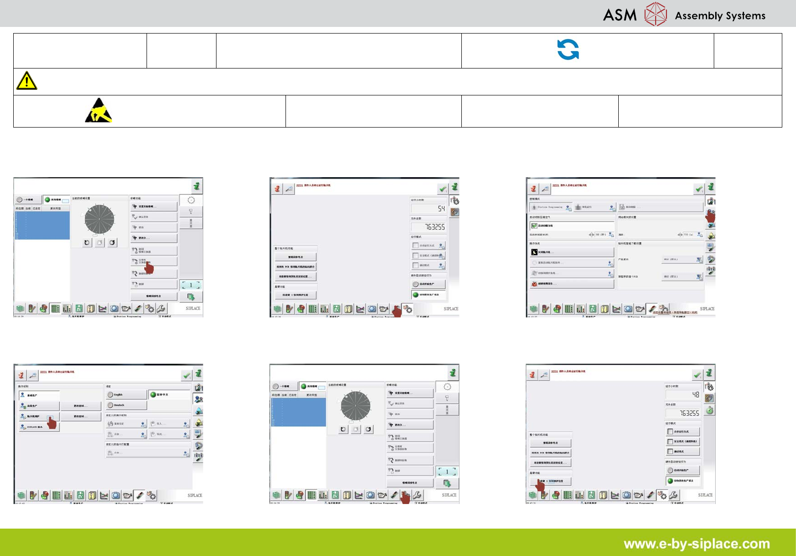Viewport: 796px width, 556px height.
Task: Toggle the green auto-shutdown checkbox in settings screenshot
Action: [534, 226]
